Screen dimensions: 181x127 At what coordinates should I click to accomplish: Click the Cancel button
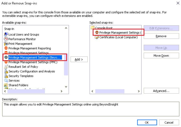point(169,123)
